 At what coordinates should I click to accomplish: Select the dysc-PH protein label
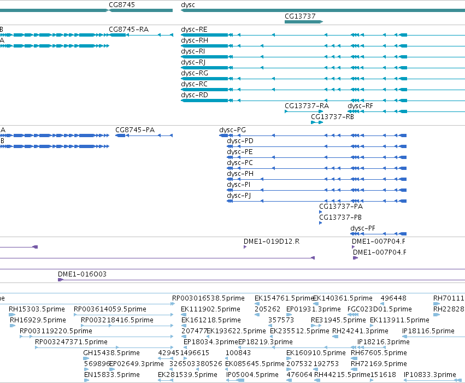coord(240,174)
